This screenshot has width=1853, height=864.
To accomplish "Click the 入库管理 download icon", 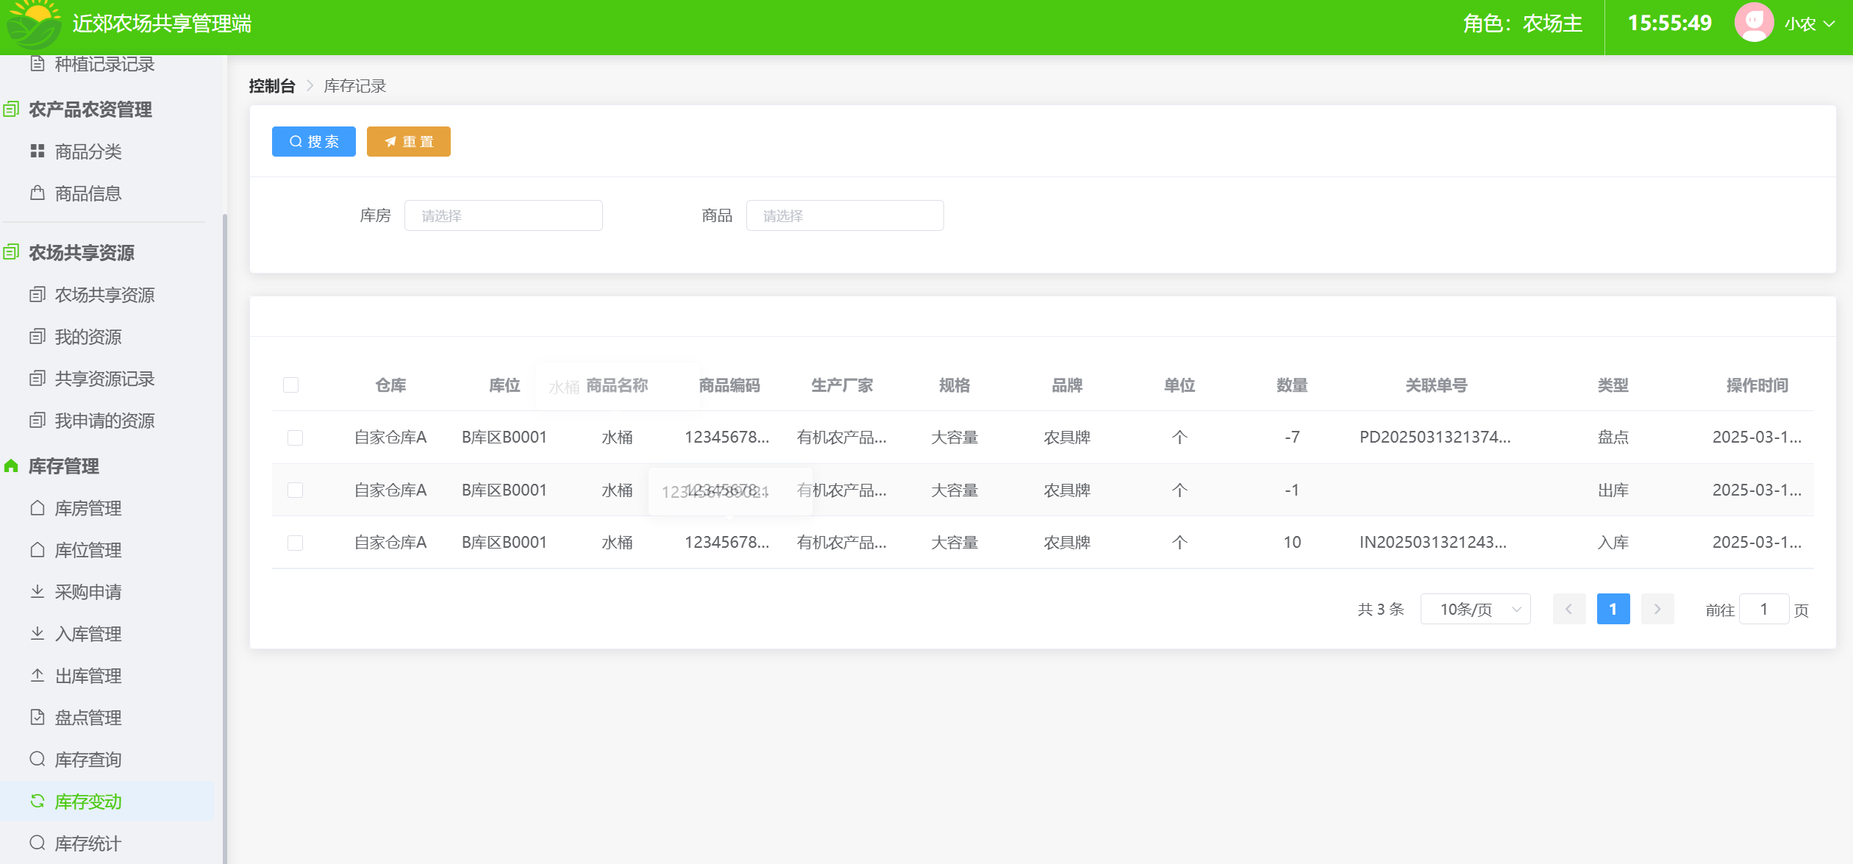I will [38, 634].
